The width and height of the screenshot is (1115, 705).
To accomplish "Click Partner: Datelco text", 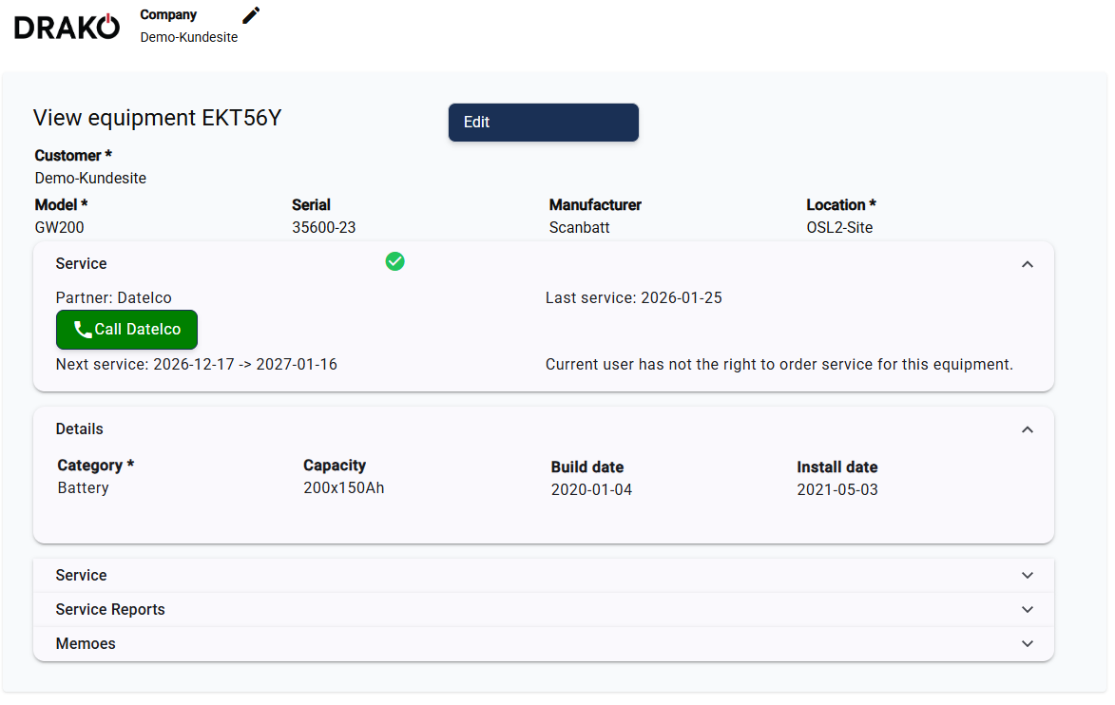I will click(114, 297).
